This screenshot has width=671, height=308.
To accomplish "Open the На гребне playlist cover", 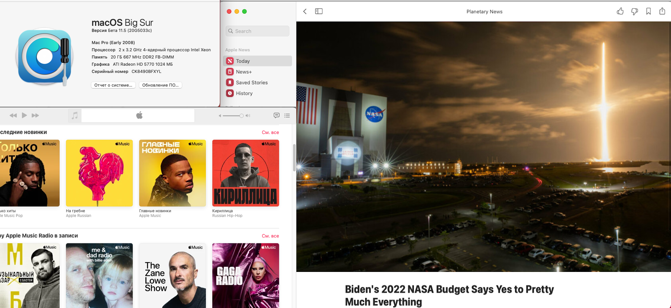I will pyautogui.click(x=99, y=173).
